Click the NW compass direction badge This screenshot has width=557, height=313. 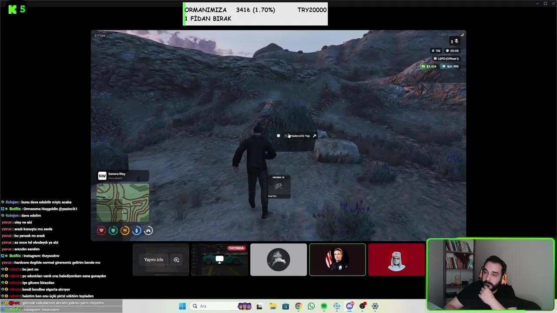pyautogui.click(x=102, y=176)
